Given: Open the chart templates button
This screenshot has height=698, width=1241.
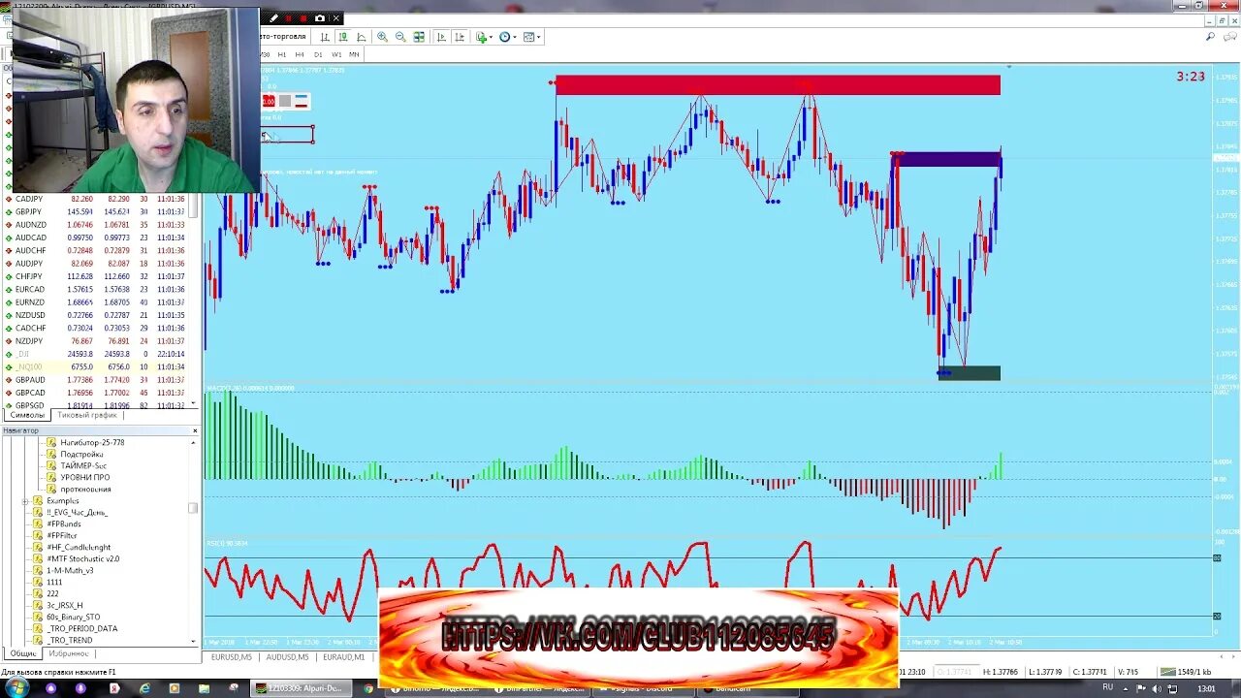Looking at the screenshot, I should coord(528,37).
